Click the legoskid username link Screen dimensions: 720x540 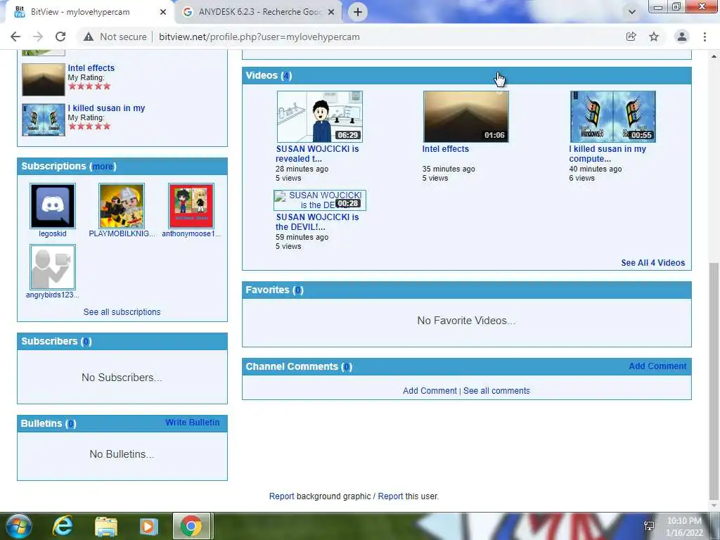tap(52, 233)
